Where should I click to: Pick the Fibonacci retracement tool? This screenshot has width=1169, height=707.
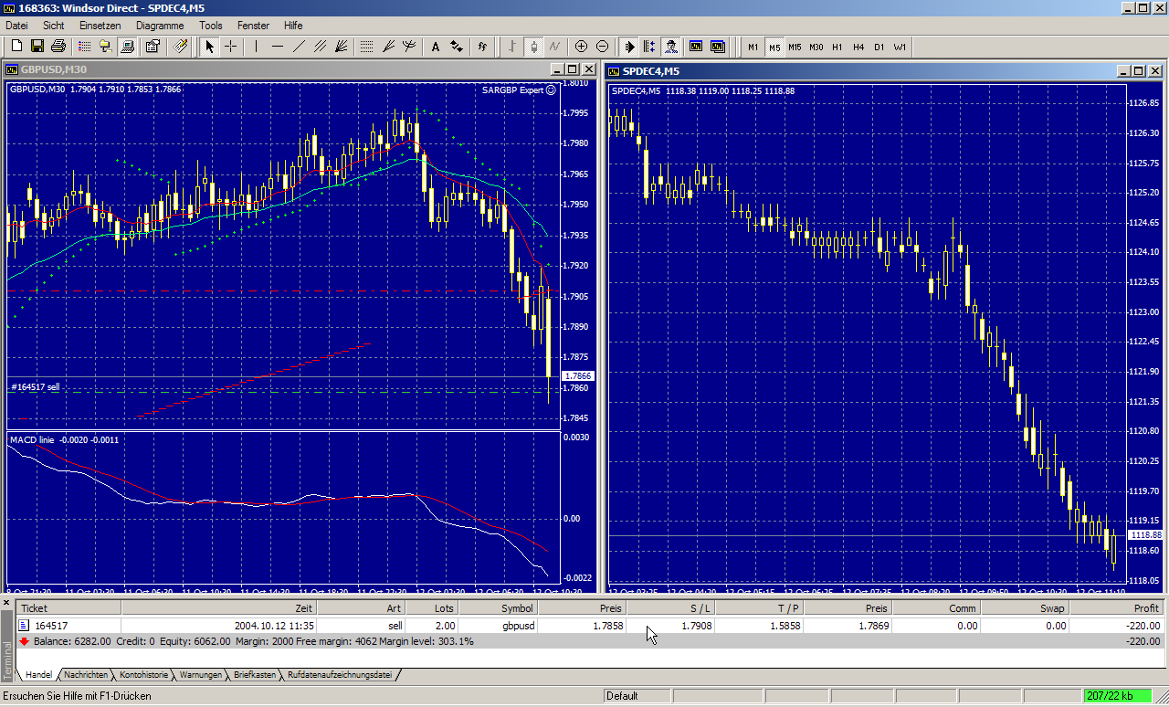(366, 47)
